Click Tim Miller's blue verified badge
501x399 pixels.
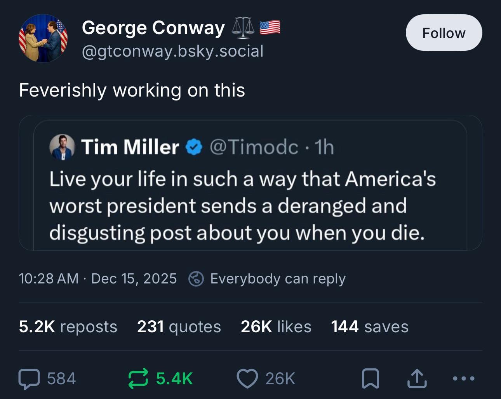[x=194, y=147]
